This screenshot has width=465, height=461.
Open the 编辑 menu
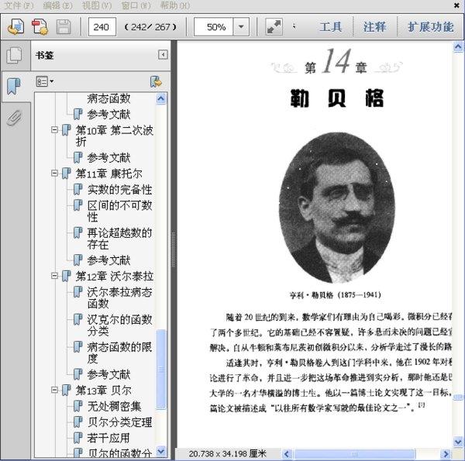pos(57,5)
